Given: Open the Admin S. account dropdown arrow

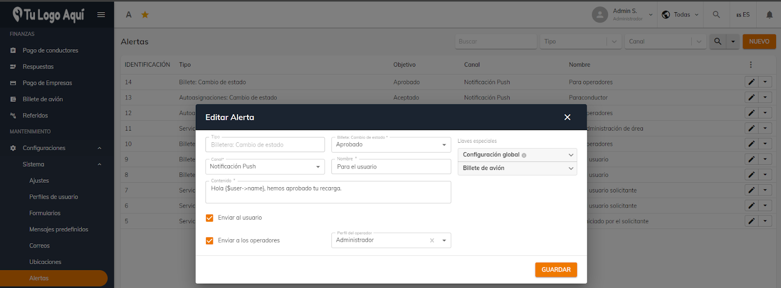Looking at the screenshot, I should pos(651,15).
